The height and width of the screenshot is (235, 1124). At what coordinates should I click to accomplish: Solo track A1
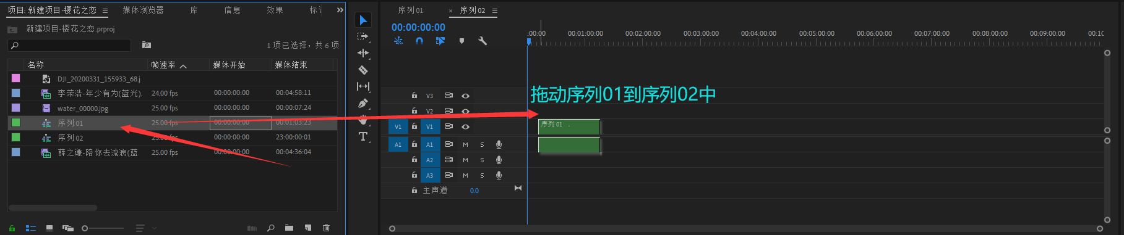[482, 144]
